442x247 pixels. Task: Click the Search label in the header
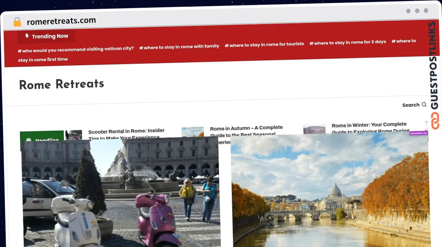[x=411, y=105]
